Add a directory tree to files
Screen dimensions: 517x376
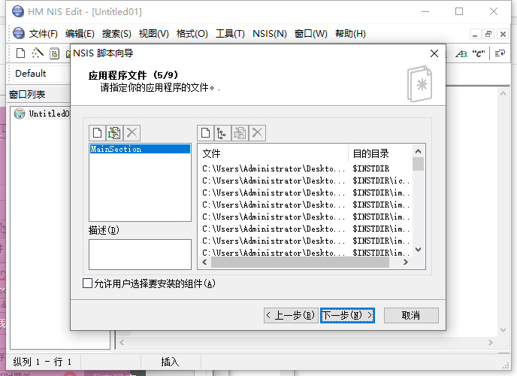coord(222,133)
